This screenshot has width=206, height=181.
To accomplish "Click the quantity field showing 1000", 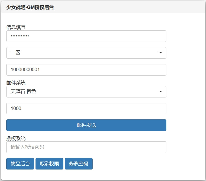I will [86, 108].
